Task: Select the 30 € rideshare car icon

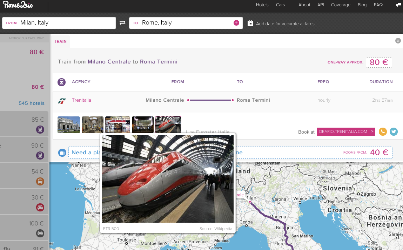Action: pyautogui.click(x=40, y=207)
